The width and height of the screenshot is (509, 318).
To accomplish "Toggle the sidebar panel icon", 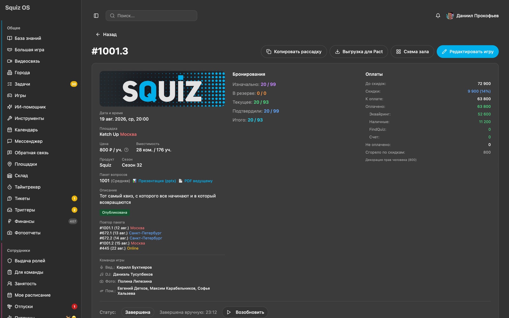I will tap(96, 16).
